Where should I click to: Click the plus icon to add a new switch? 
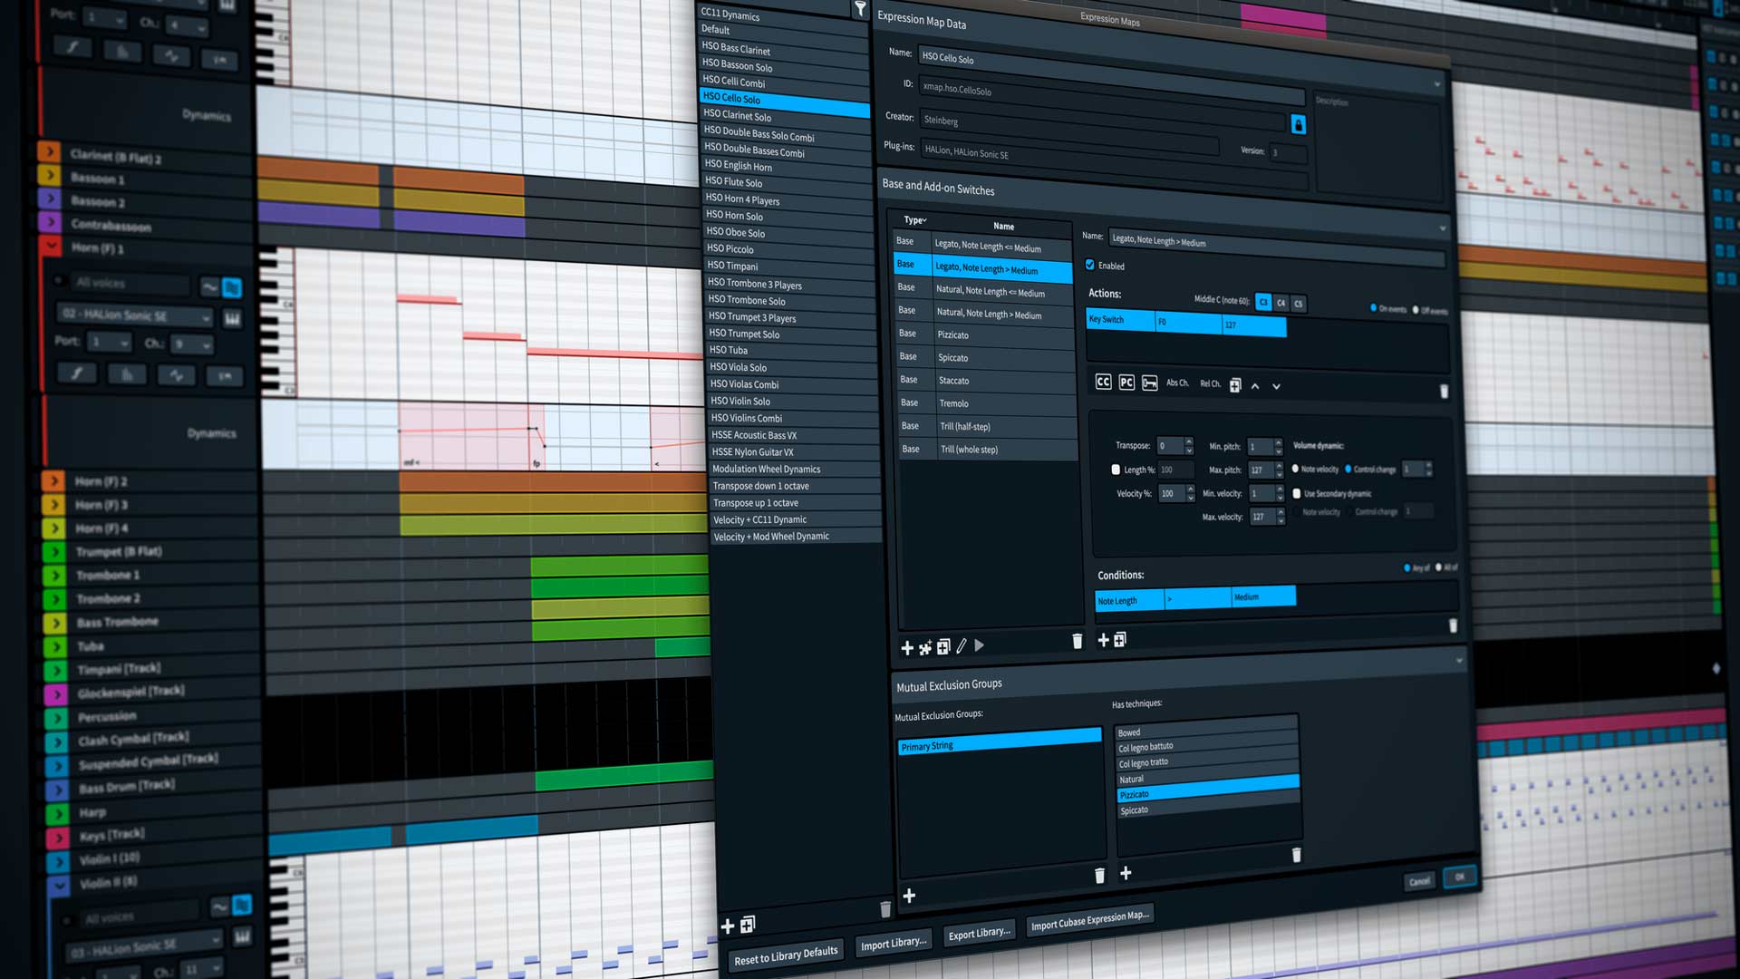[907, 648]
